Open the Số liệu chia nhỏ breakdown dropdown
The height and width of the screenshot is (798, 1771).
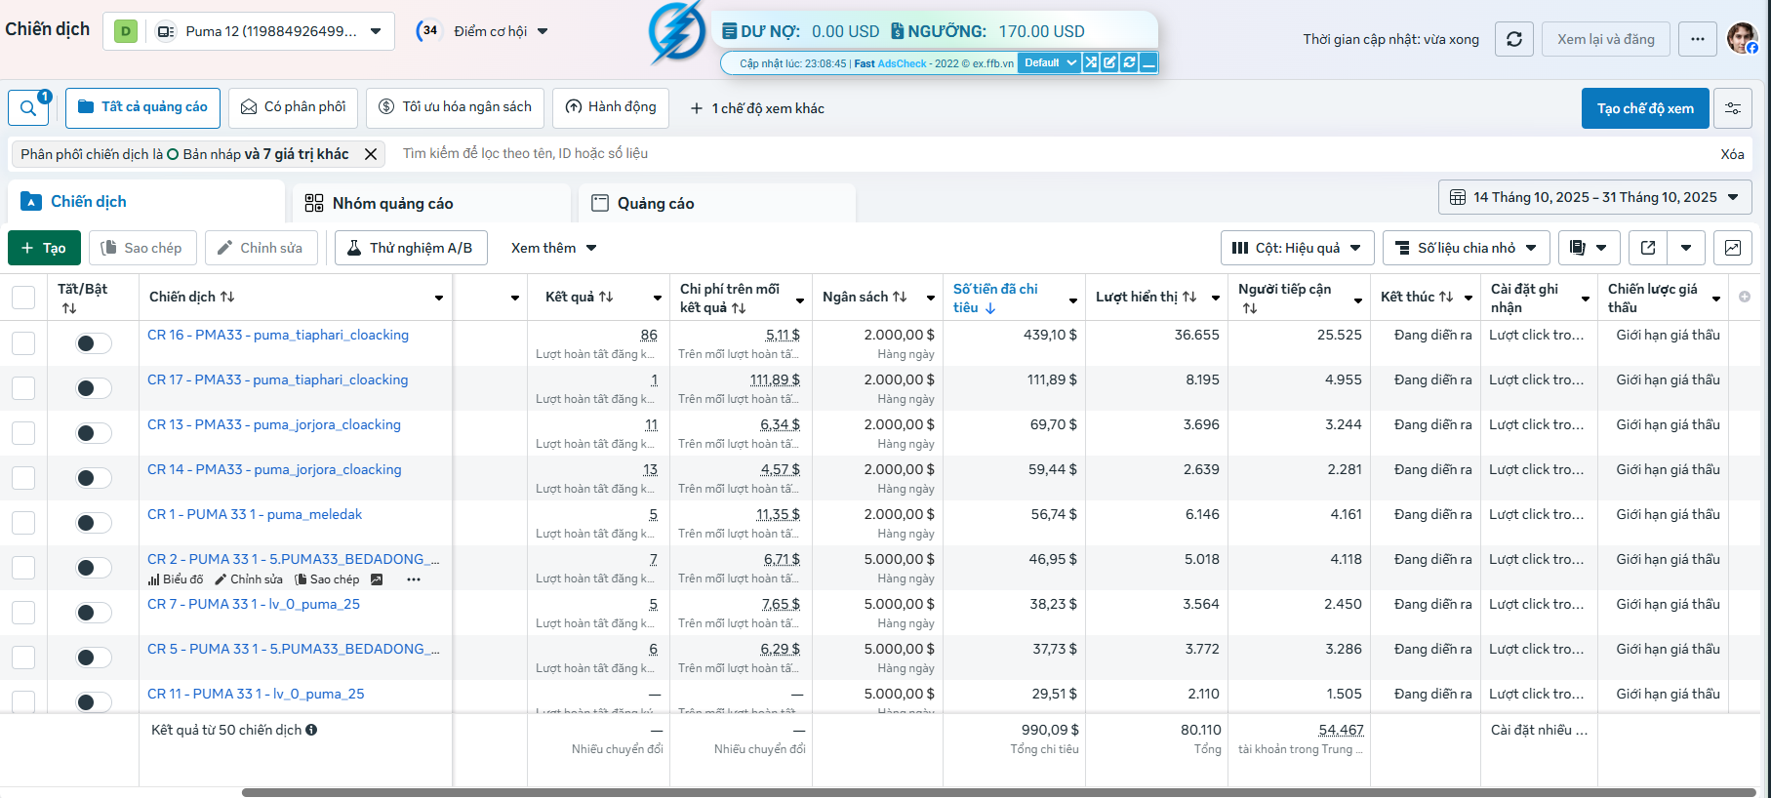point(1467,248)
